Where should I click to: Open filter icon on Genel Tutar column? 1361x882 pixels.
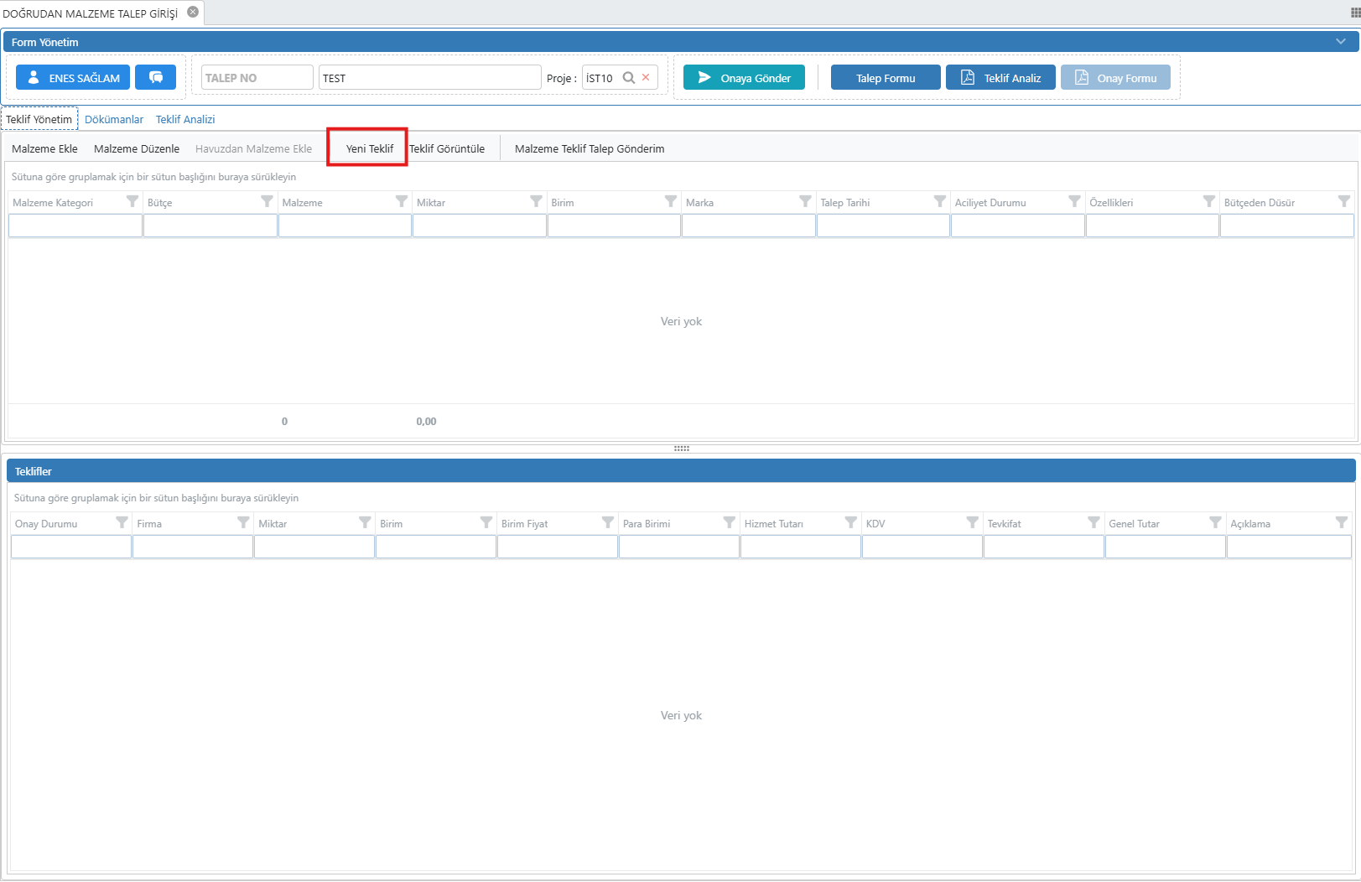click(1215, 522)
